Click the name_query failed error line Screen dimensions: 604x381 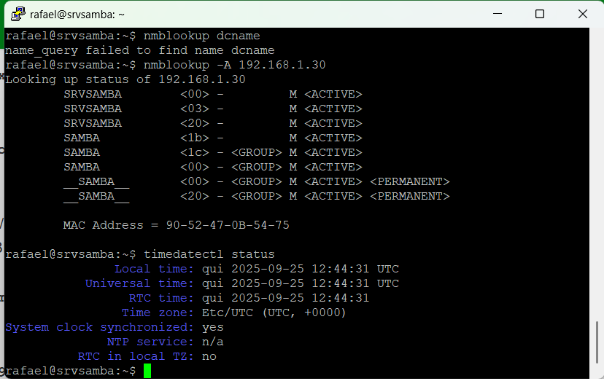(140, 50)
